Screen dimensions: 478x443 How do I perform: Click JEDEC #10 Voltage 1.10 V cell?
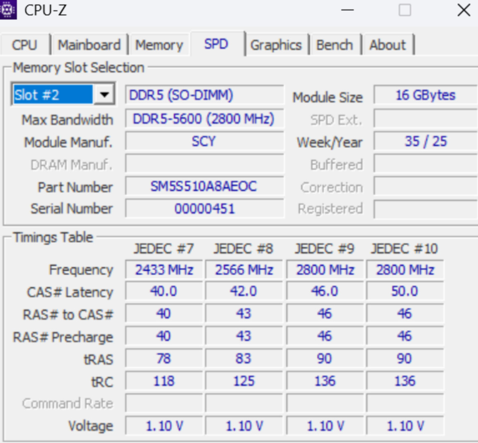[405, 426]
